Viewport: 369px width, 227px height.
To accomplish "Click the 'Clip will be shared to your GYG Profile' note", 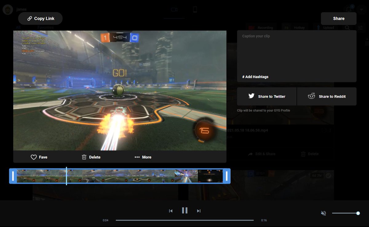I will (264, 110).
